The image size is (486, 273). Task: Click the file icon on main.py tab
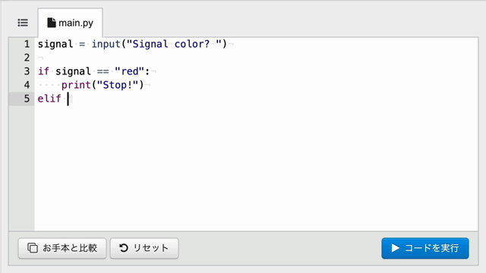(52, 23)
